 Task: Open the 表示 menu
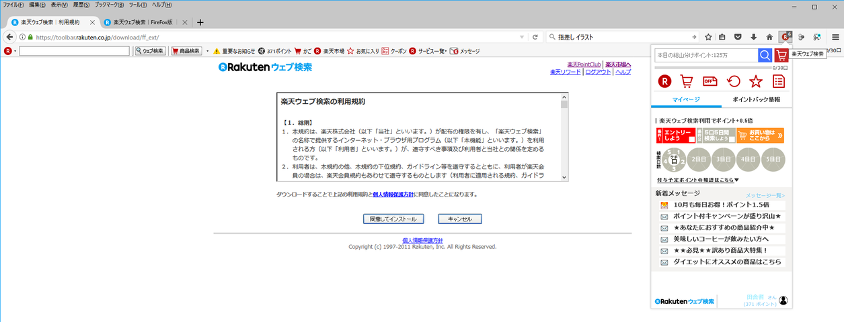point(59,5)
